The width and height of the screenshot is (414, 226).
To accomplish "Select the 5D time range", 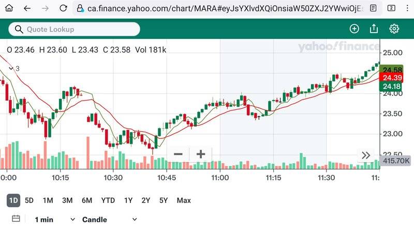I will [29, 200].
